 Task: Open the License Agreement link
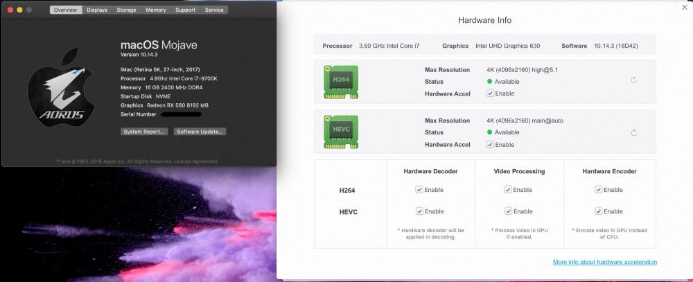(x=195, y=161)
